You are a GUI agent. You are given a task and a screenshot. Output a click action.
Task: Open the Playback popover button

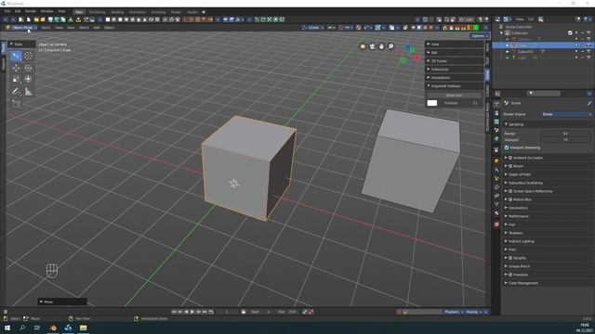click(x=454, y=312)
